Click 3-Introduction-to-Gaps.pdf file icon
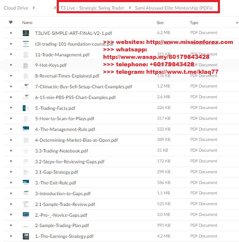 [x=26, y=194]
